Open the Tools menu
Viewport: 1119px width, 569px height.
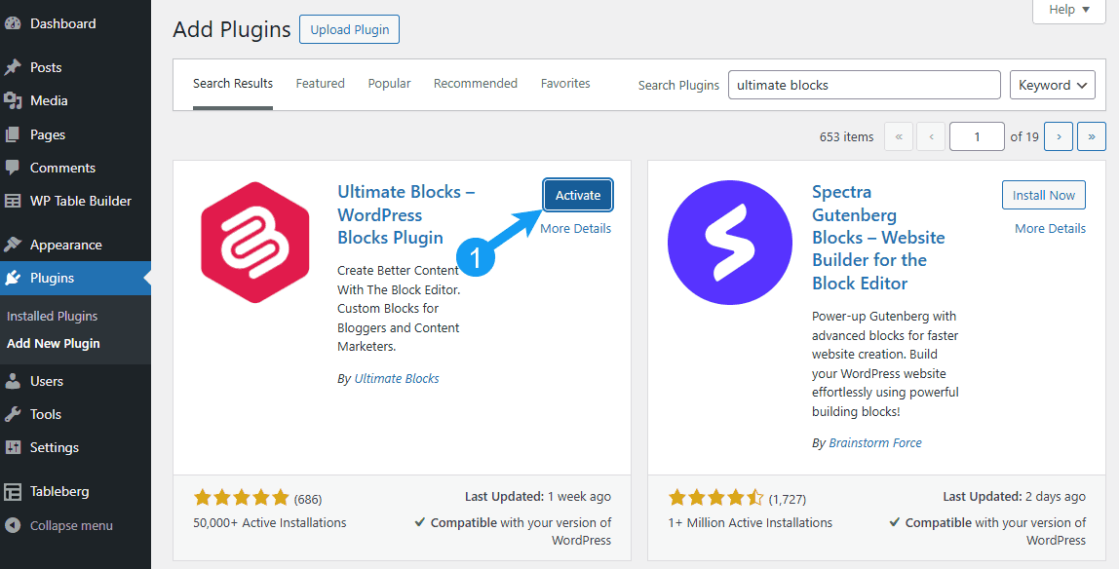[46, 414]
